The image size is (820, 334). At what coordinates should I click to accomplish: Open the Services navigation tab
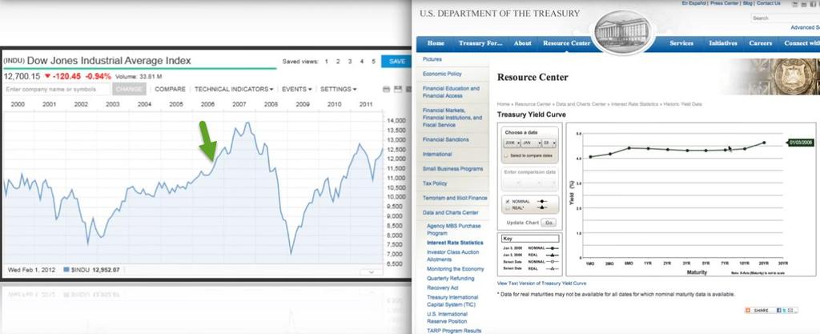(681, 43)
